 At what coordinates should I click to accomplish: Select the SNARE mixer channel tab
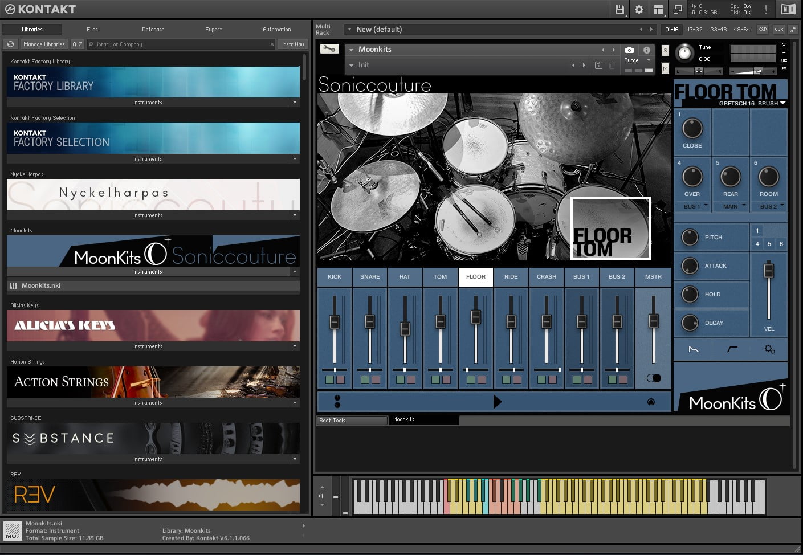click(x=370, y=277)
